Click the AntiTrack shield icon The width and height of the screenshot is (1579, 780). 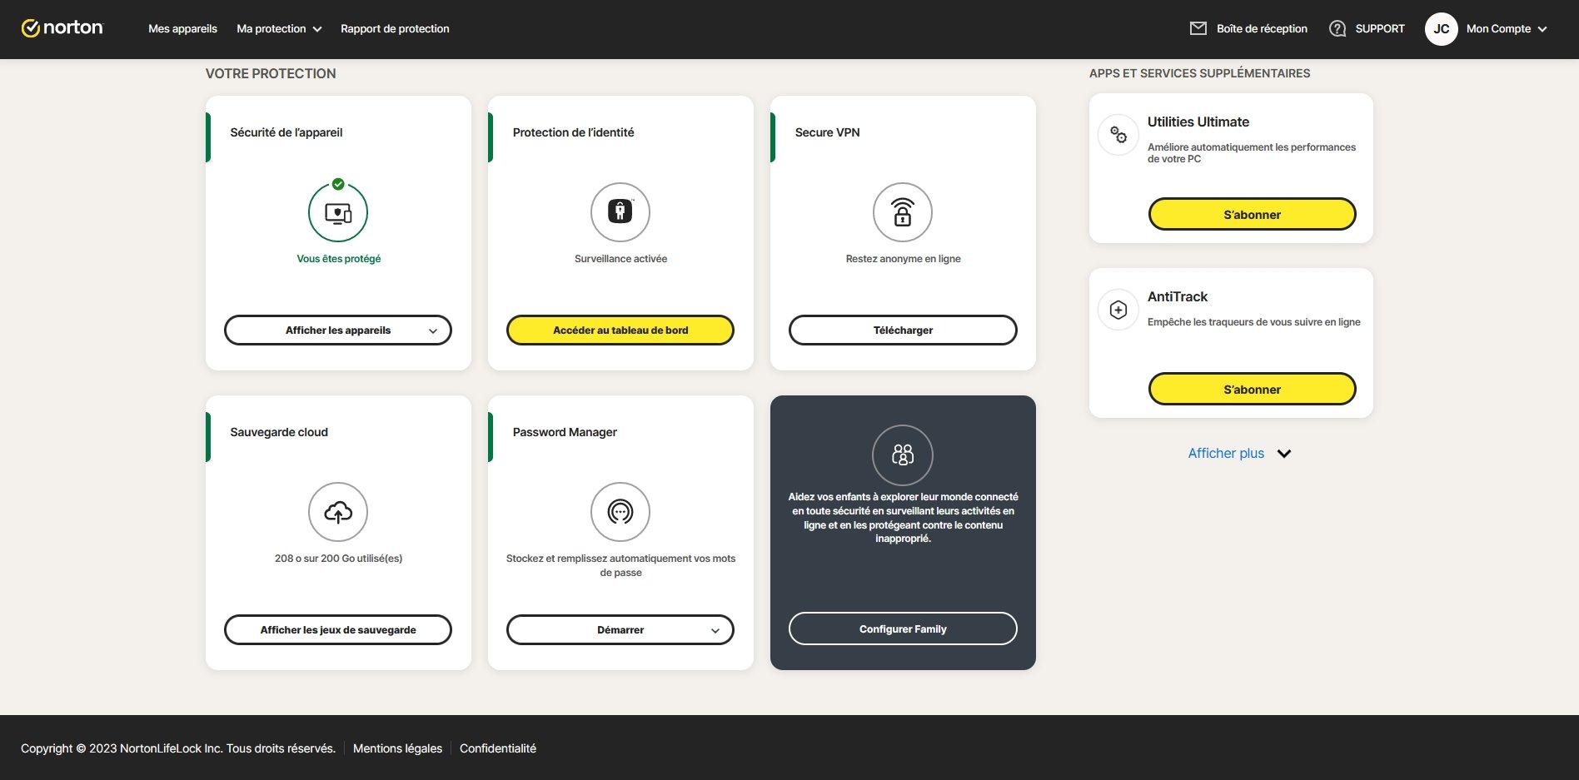pyautogui.click(x=1118, y=310)
